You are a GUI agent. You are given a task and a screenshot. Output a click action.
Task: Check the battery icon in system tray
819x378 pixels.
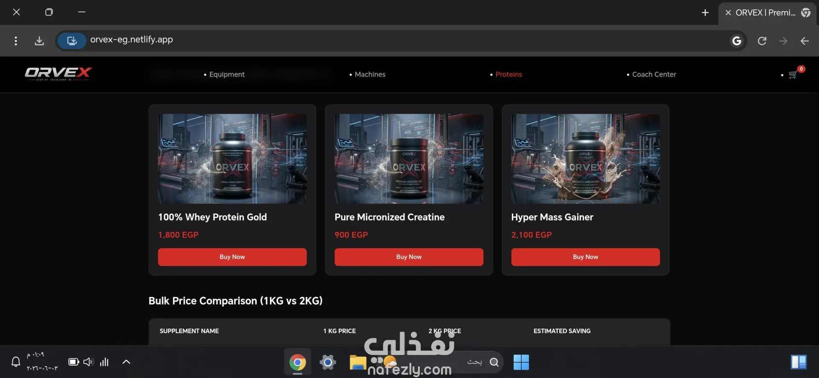(74, 362)
